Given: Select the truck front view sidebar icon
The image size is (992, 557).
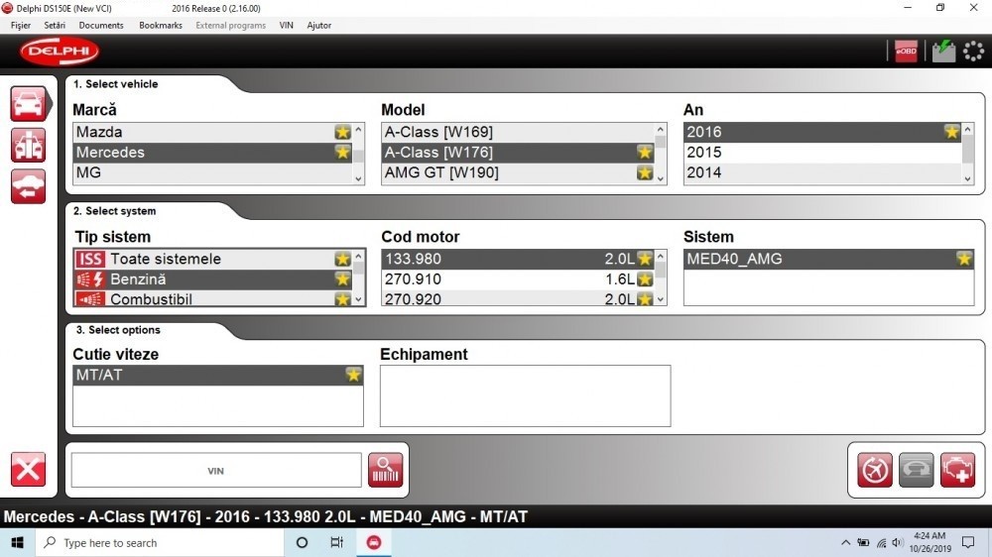Looking at the screenshot, I should [x=28, y=145].
